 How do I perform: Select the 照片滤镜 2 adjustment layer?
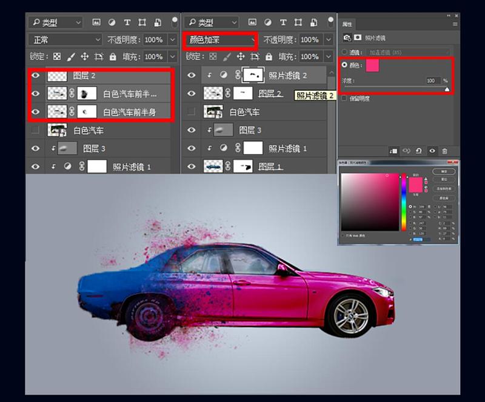(x=288, y=75)
